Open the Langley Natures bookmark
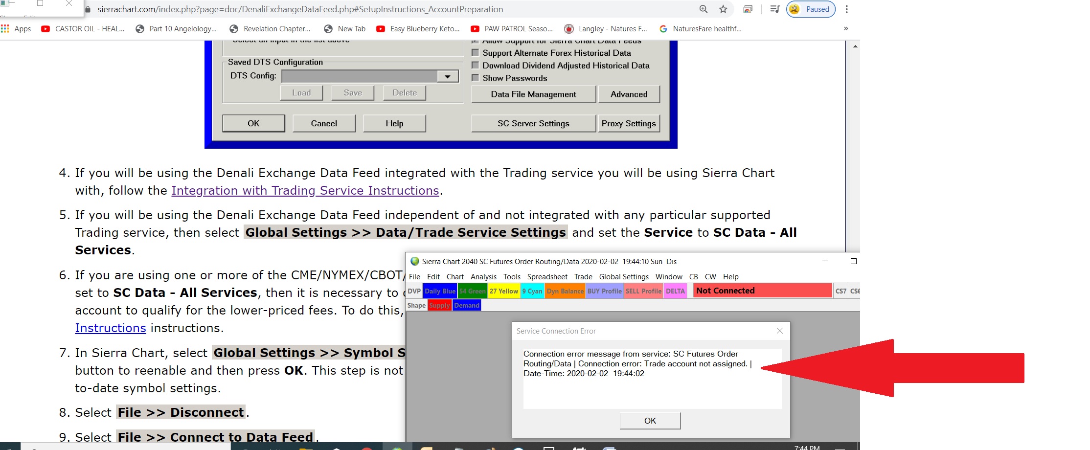This screenshot has width=1090, height=450. 606,29
